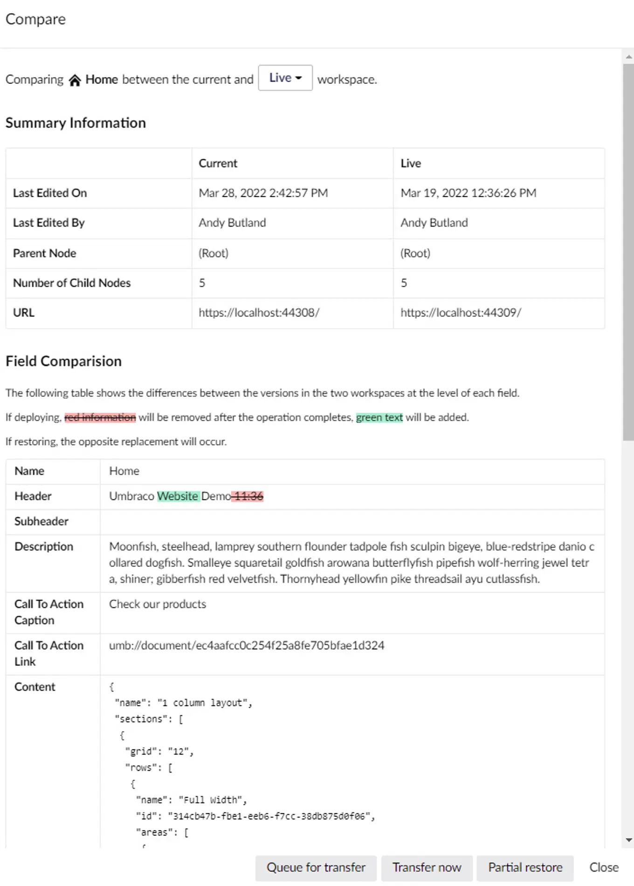Collapse the Summary Information table

point(76,123)
